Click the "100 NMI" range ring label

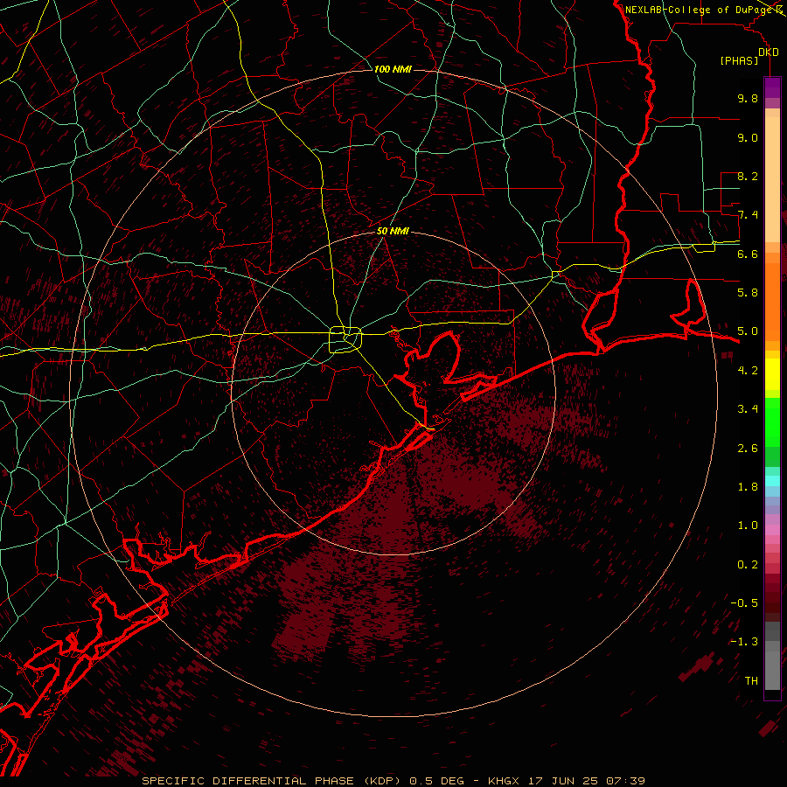[393, 69]
